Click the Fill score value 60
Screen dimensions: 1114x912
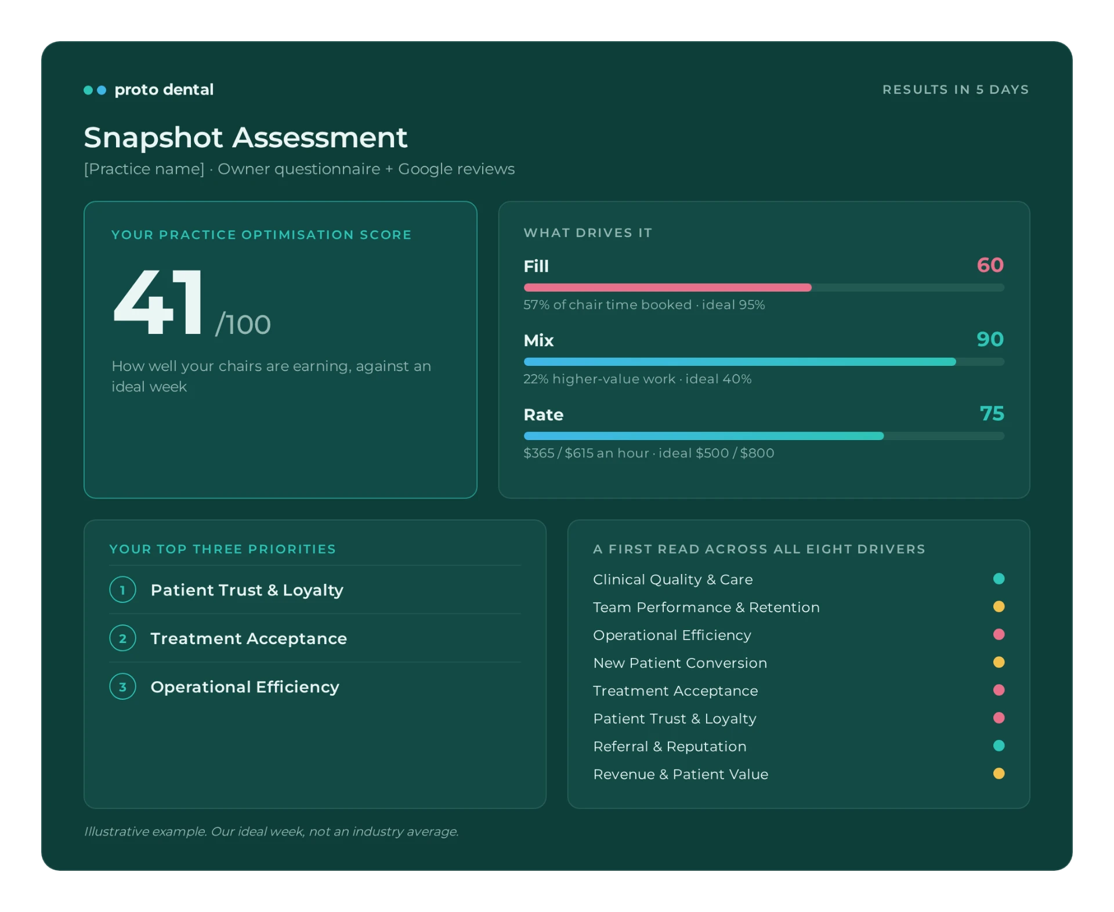pos(990,265)
